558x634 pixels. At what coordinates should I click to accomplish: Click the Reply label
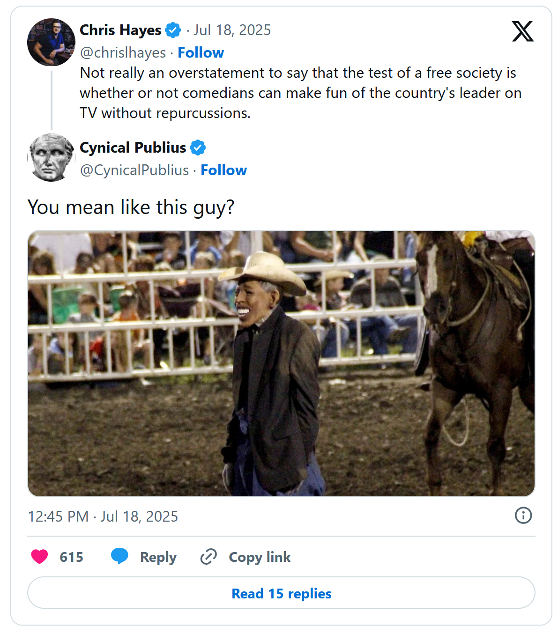(x=158, y=557)
